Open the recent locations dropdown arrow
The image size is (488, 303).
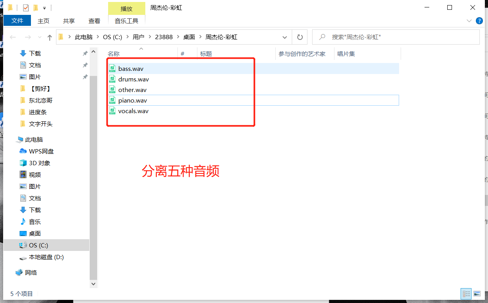coord(39,37)
